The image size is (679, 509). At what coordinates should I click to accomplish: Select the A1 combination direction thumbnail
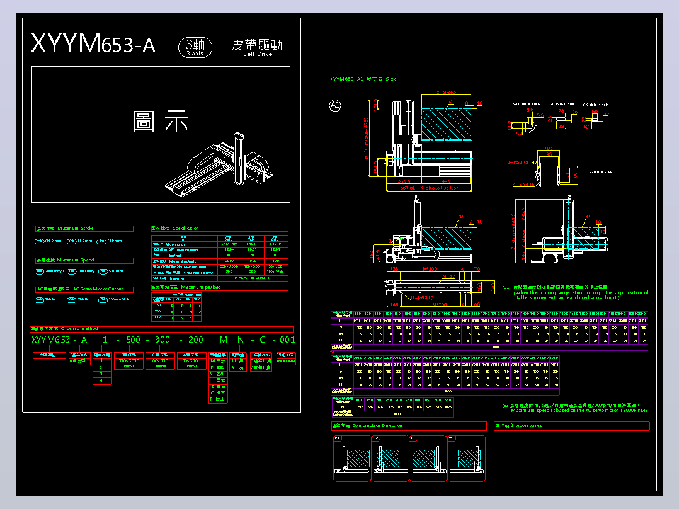point(352,459)
